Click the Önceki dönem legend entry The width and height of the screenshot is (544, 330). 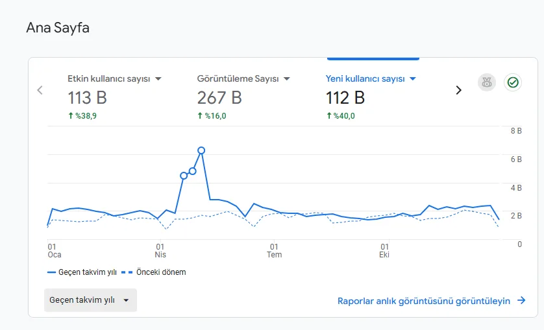click(x=154, y=272)
